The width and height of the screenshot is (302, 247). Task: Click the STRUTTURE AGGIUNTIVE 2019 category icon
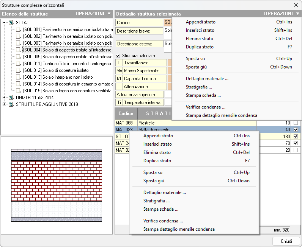coord(11,104)
